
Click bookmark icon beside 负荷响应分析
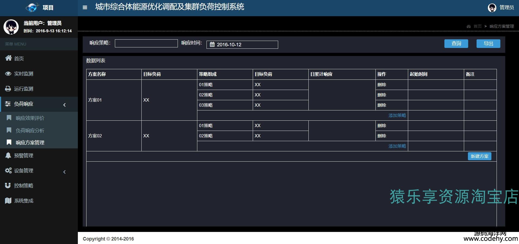coord(9,130)
